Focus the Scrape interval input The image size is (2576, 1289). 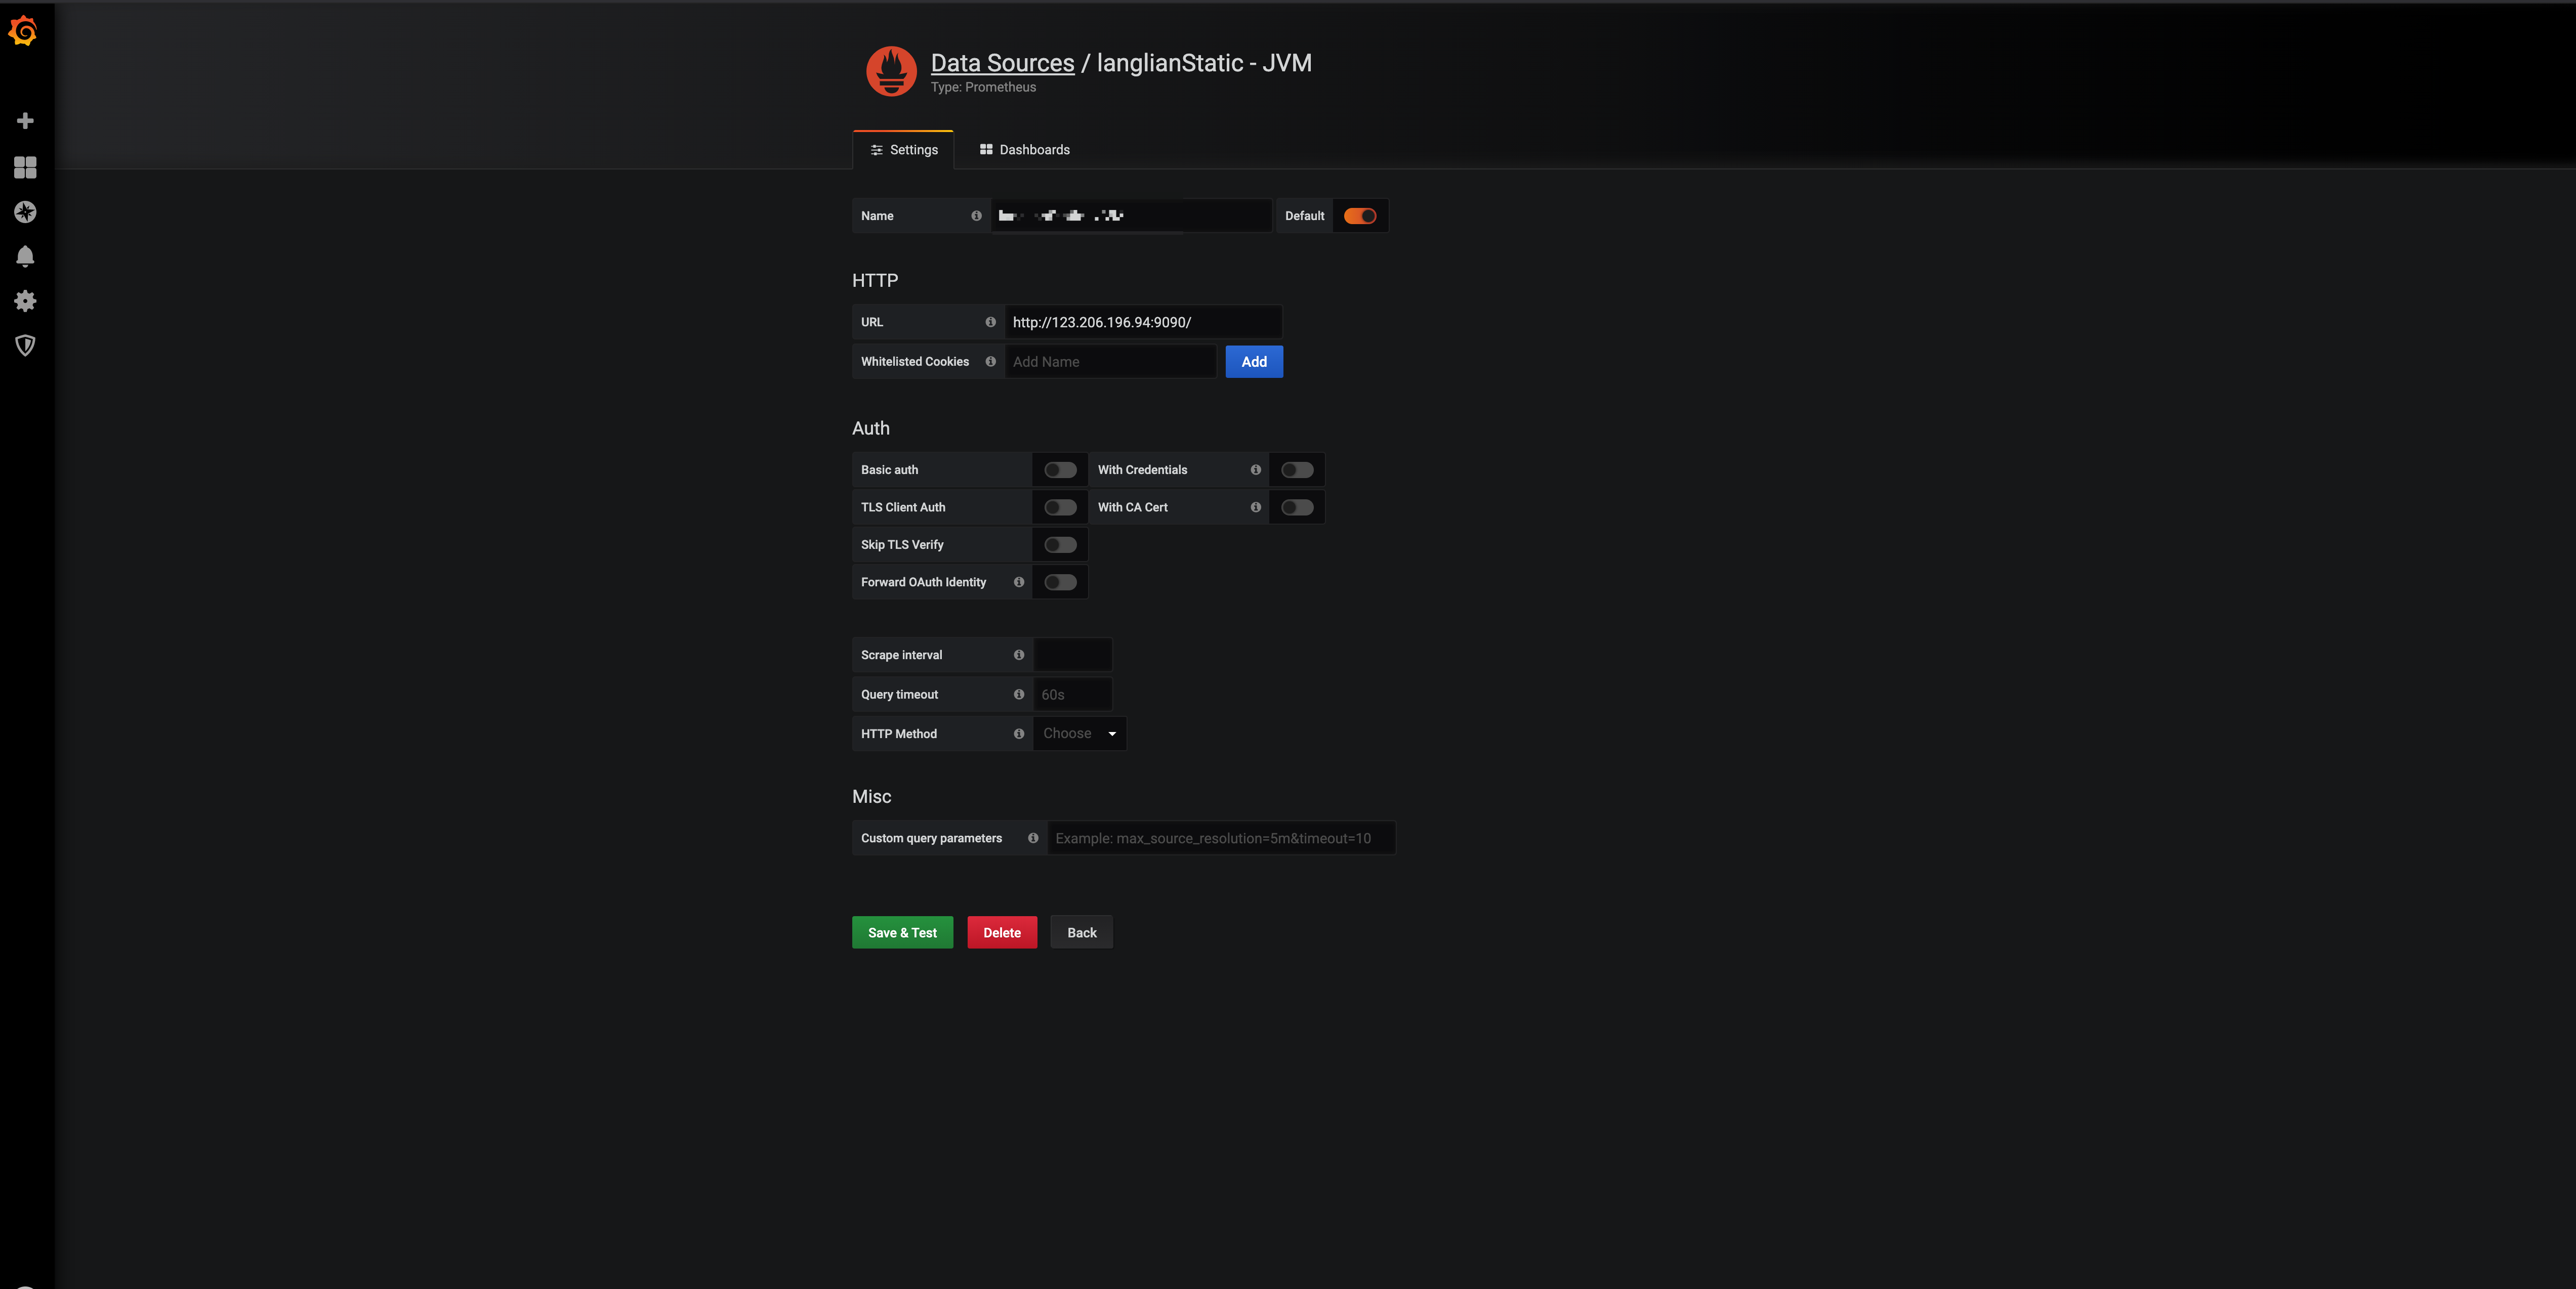[1072, 655]
